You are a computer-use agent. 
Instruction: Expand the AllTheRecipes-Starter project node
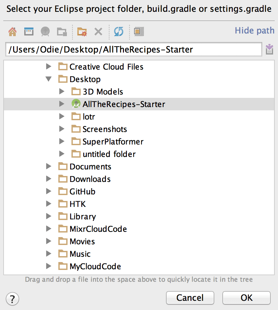[62, 104]
